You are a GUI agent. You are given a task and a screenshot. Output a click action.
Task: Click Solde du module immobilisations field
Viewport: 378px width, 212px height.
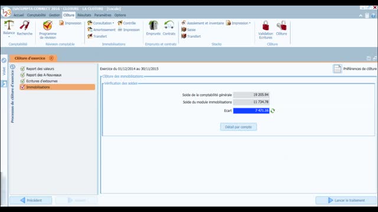click(251, 102)
